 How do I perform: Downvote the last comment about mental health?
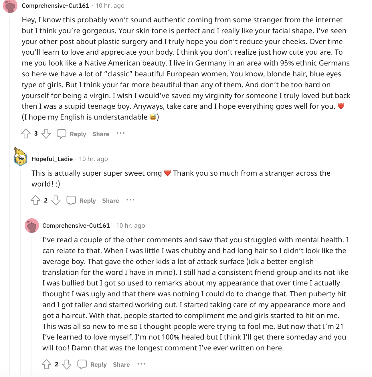67,364
